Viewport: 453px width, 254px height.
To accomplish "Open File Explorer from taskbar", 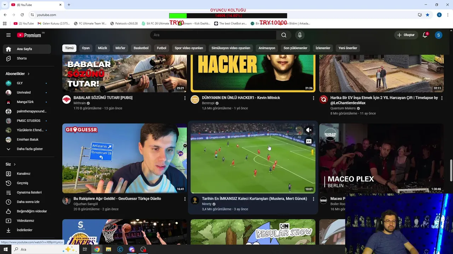I will point(109,249).
